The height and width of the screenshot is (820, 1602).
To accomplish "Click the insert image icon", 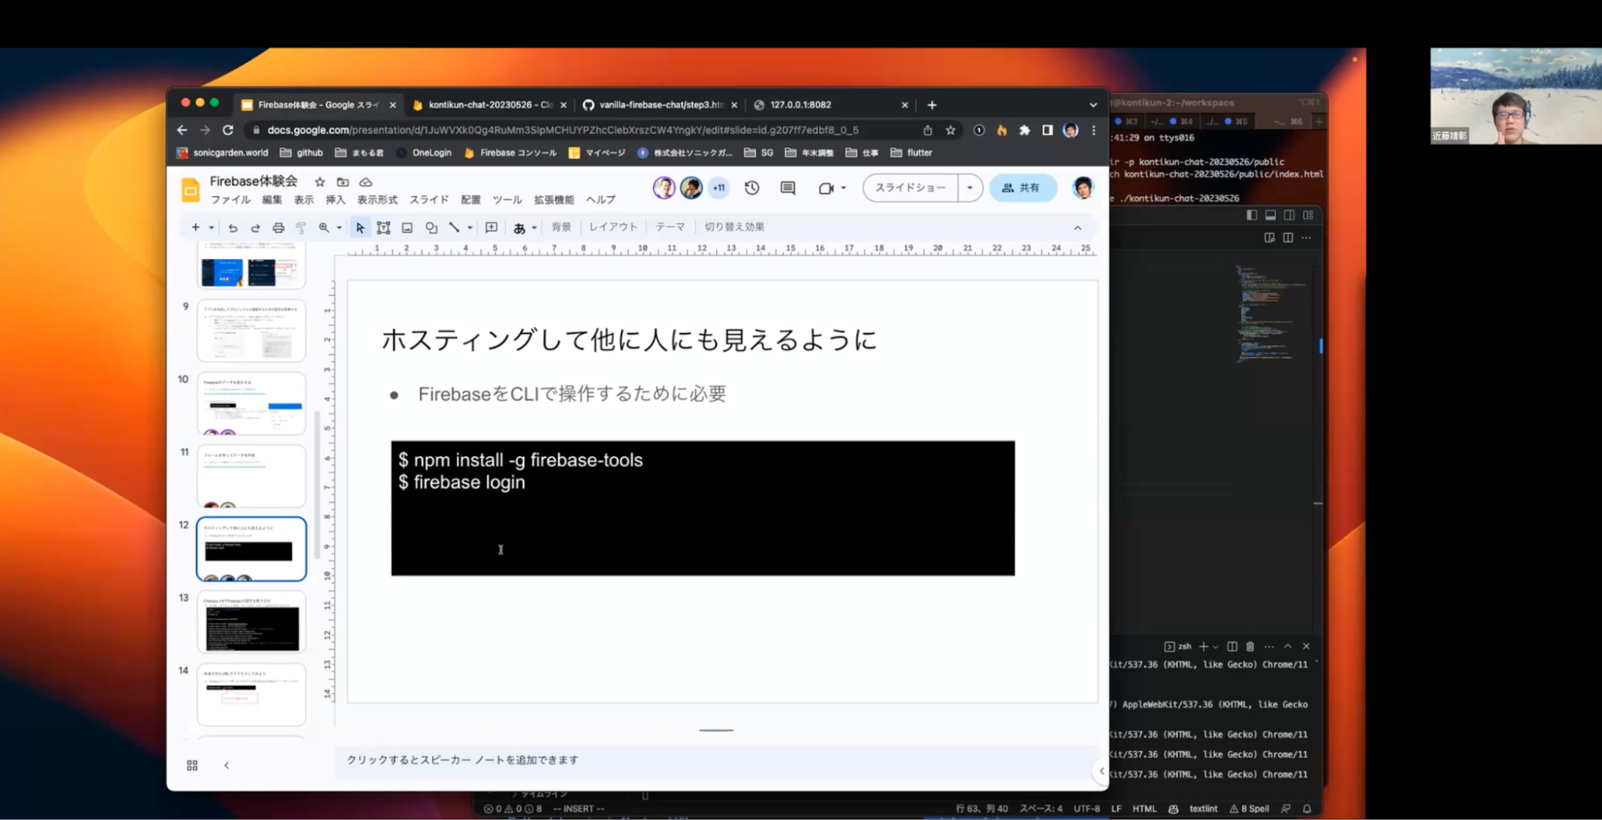I will pyautogui.click(x=407, y=228).
